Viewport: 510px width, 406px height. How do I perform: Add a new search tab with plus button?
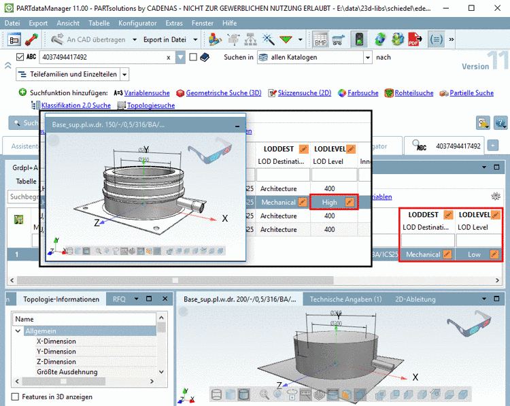(x=493, y=146)
